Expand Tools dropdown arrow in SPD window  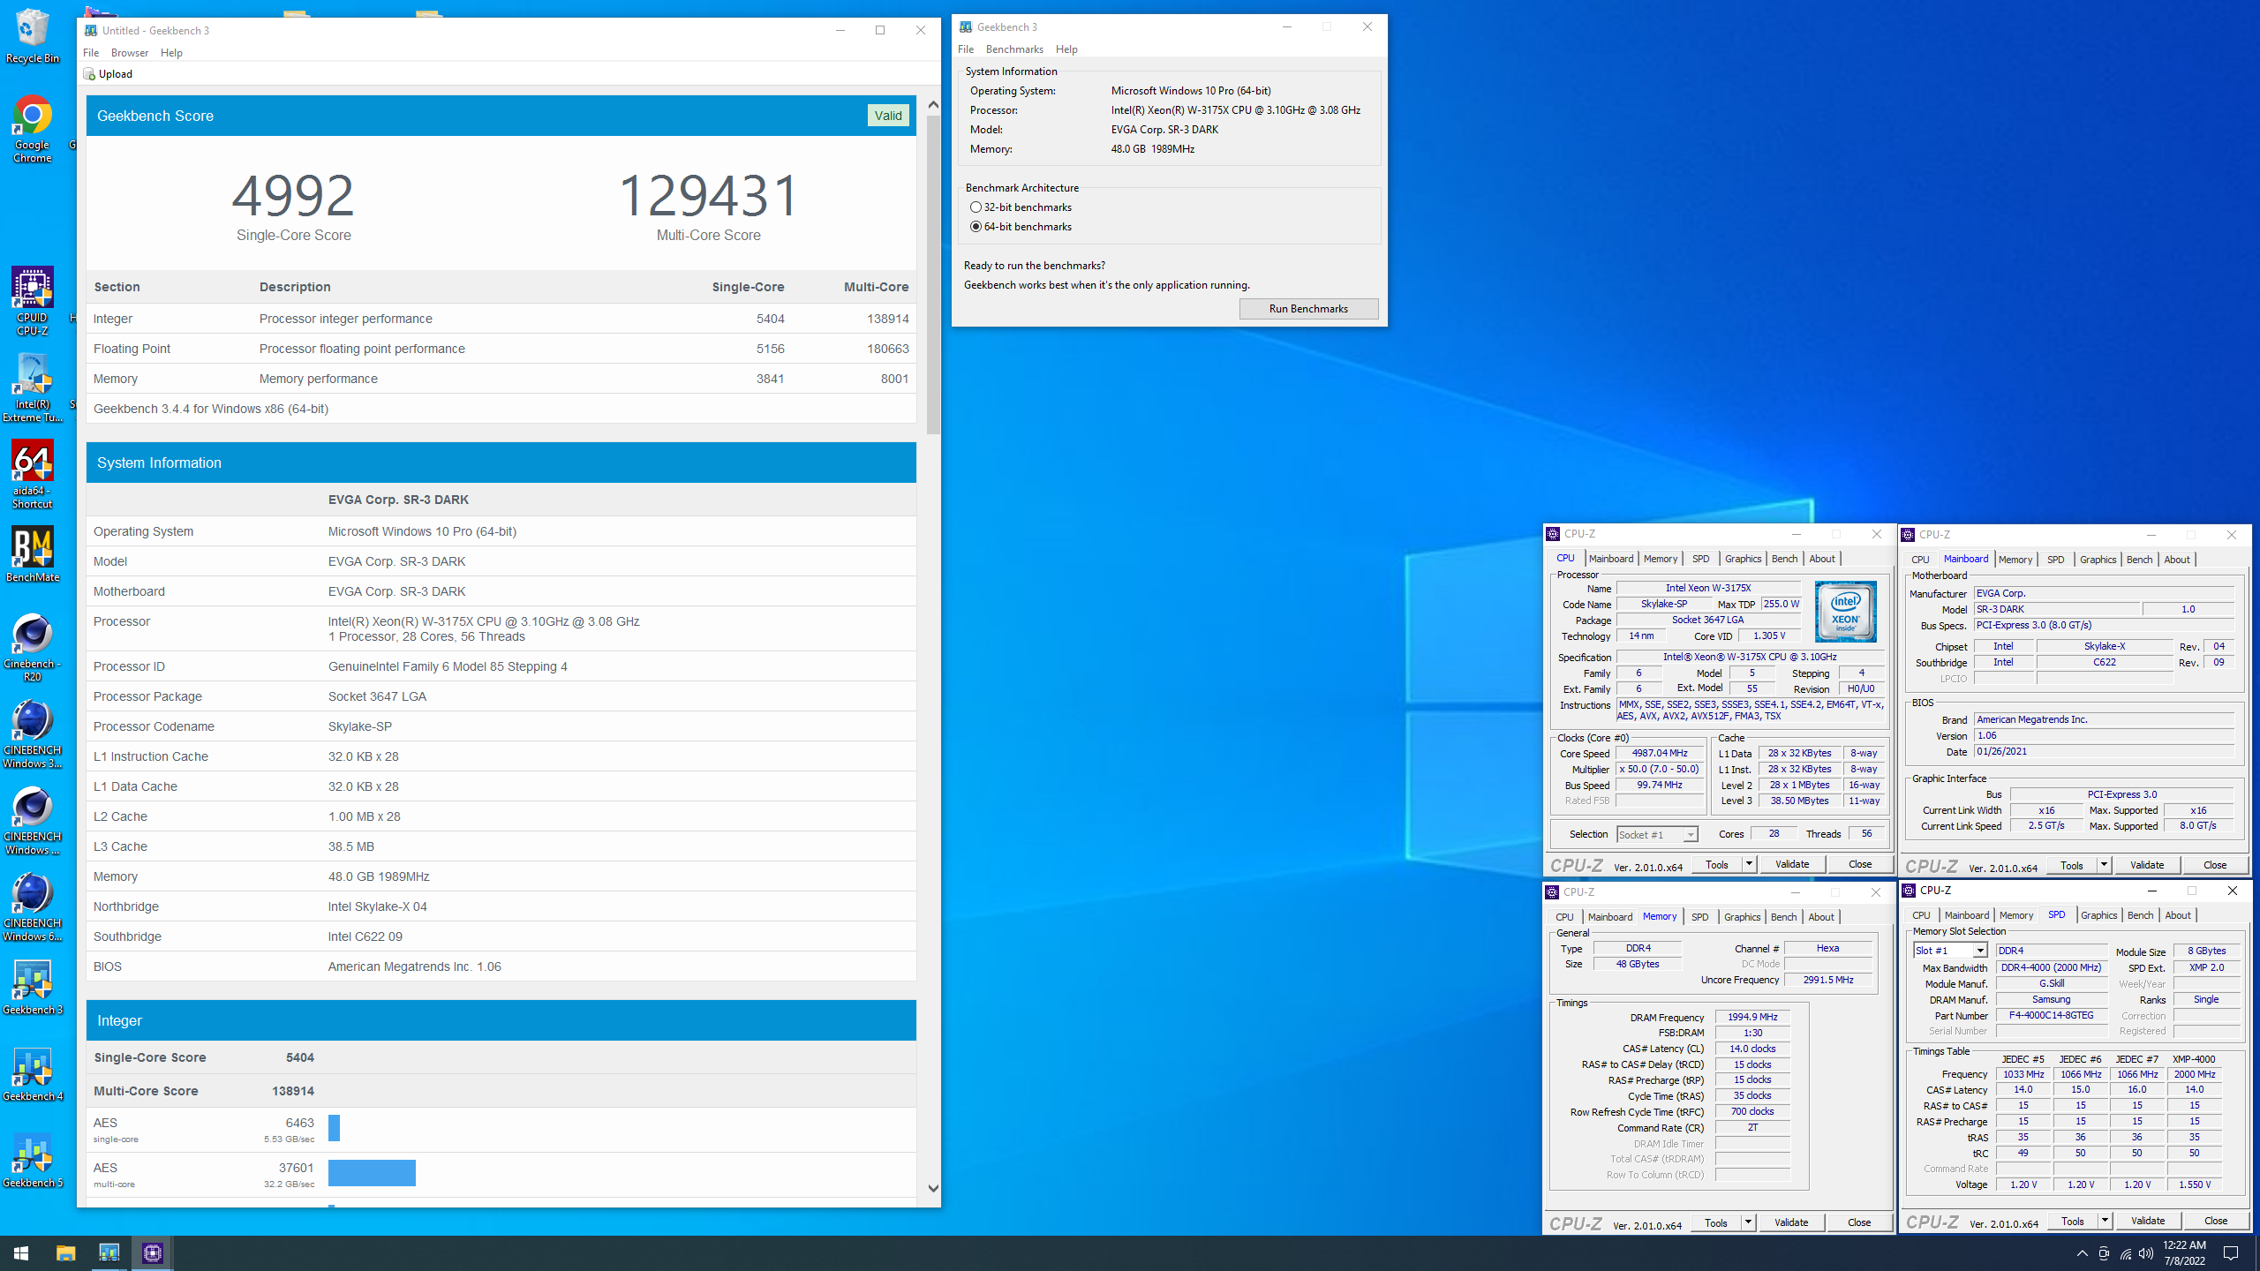[2105, 1221]
